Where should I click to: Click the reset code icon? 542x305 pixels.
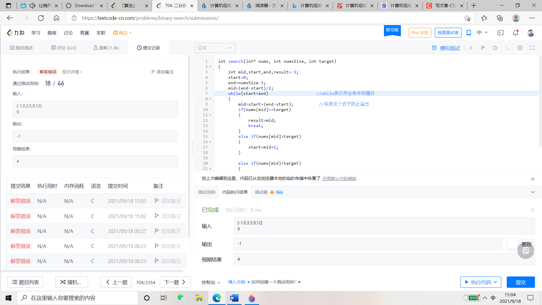(x=495, y=48)
